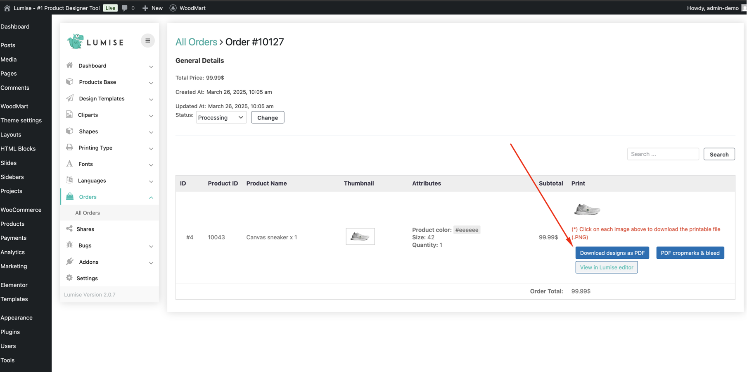Click the sneaker thumbnail in Thumbnail column
The height and width of the screenshot is (372, 747).
(360, 236)
